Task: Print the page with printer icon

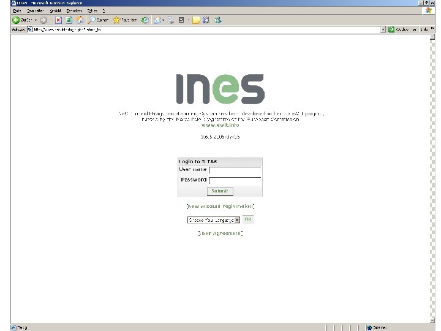Action: pos(170,20)
